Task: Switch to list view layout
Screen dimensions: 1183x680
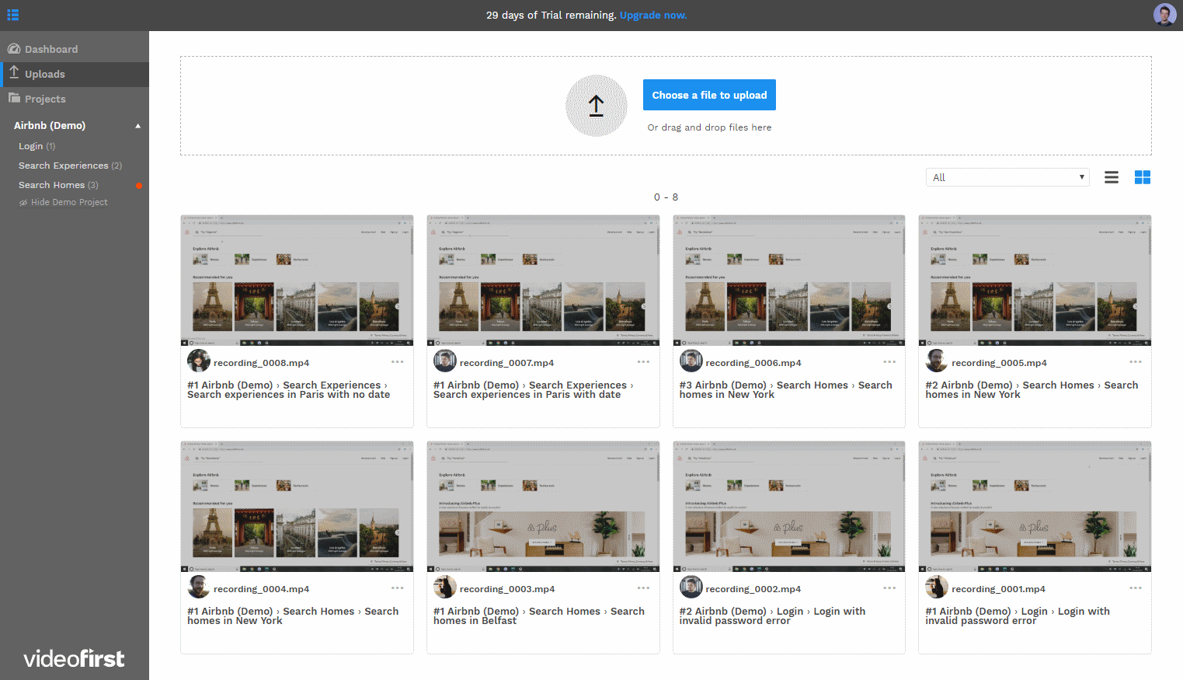Action: (1112, 177)
